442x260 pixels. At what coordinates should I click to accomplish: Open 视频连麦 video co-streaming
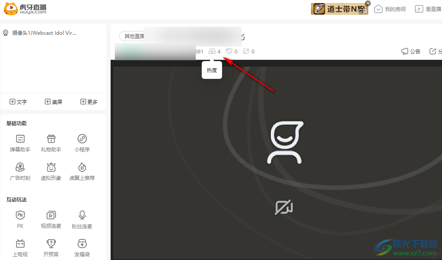51,220
